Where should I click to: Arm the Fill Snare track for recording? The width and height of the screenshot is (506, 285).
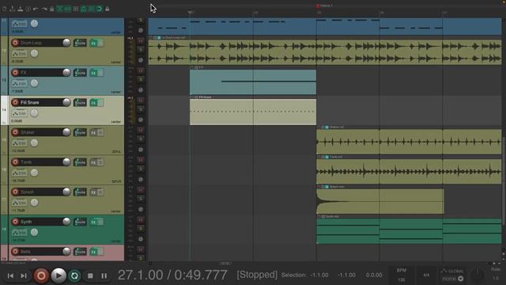tap(15, 102)
